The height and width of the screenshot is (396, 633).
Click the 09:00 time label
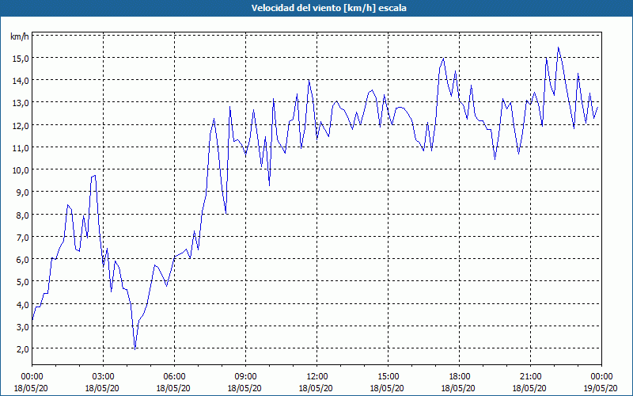245,377
